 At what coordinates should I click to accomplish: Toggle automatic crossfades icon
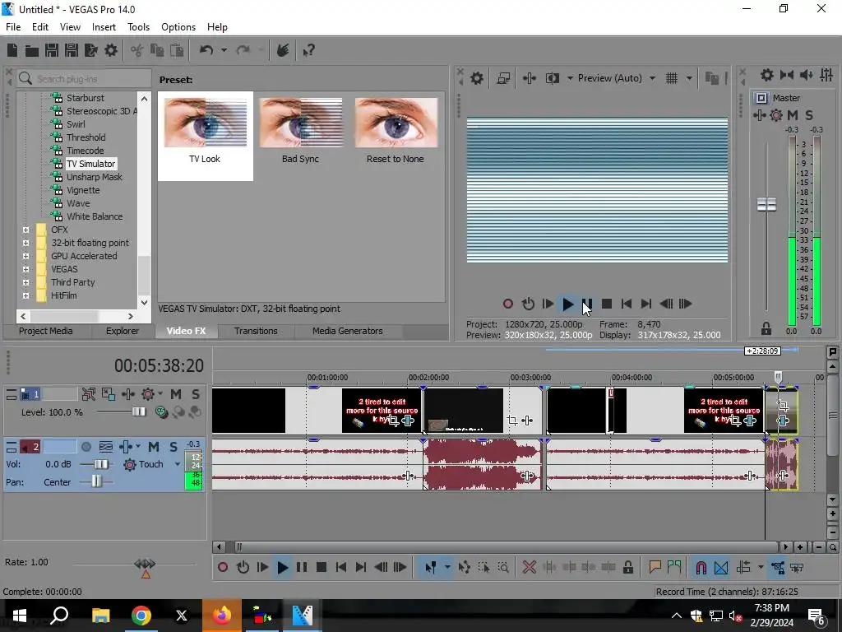(721, 567)
